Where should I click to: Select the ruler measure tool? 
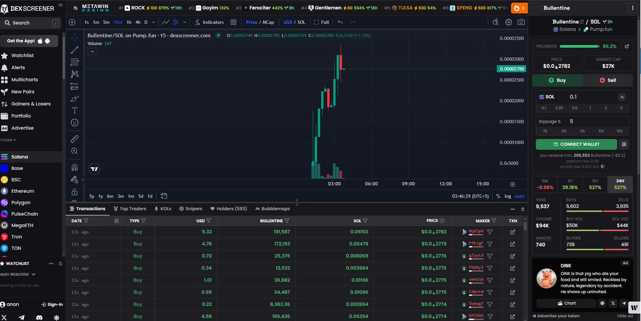pos(74,139)
